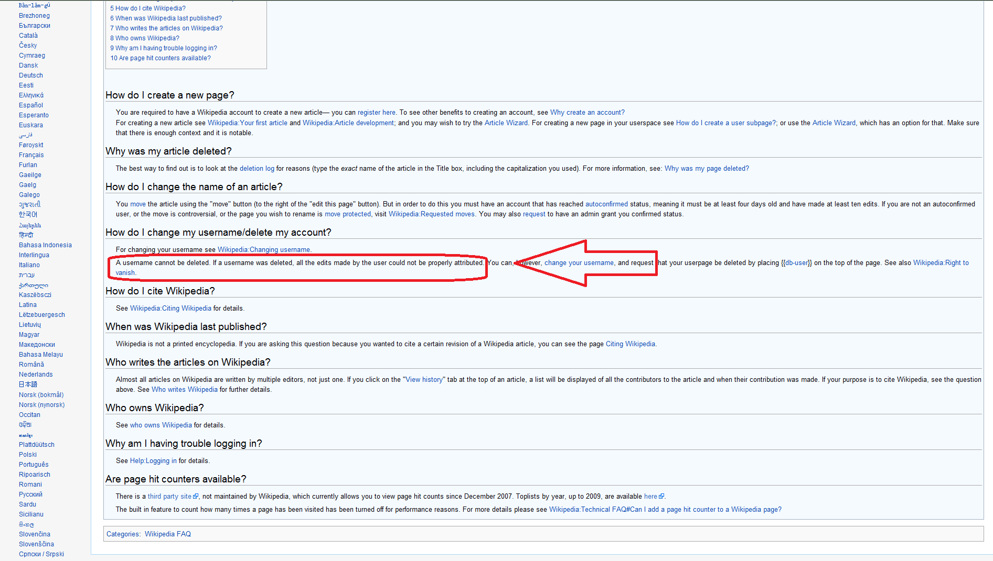Open the 'Article Wizard' link after 'try the'

506,123
